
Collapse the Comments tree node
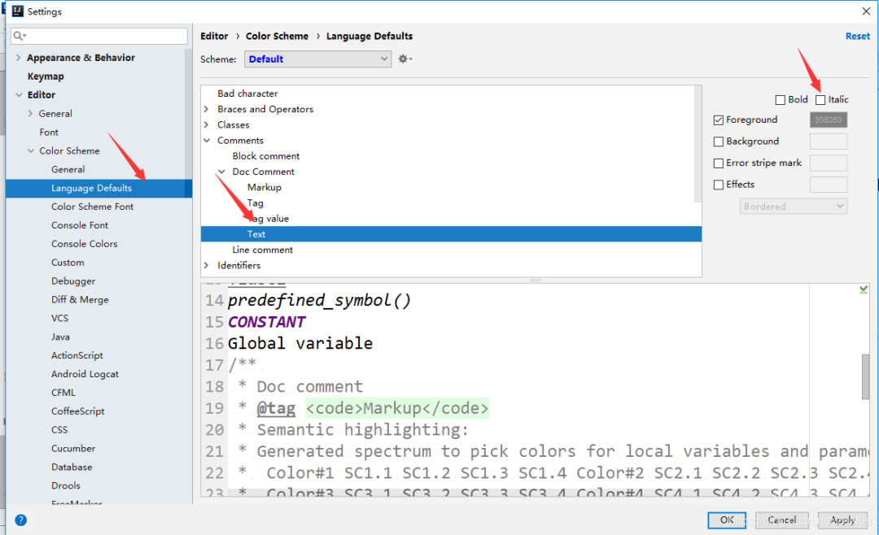click(x=206, y=140)
